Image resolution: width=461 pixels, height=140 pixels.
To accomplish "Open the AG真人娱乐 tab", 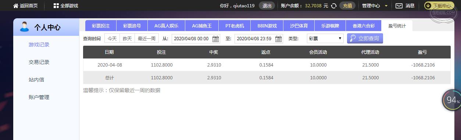I will pyautogui.click(x=166, y=26).
